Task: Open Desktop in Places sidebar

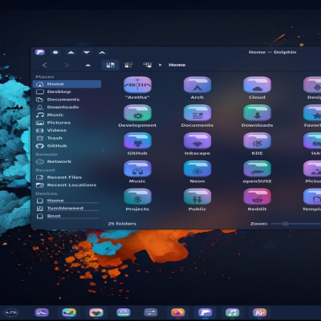Action: (67, 91)
